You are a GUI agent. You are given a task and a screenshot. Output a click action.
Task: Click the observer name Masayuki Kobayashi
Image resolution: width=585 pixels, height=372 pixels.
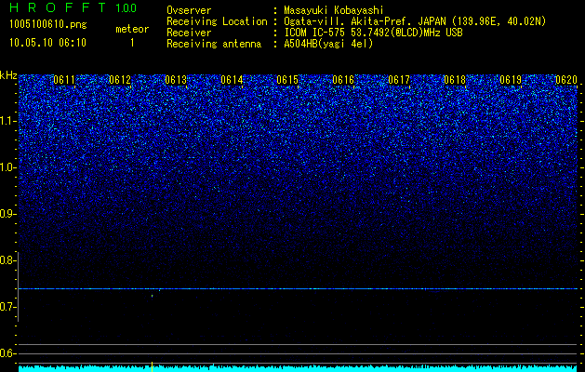tap(334, 10)
